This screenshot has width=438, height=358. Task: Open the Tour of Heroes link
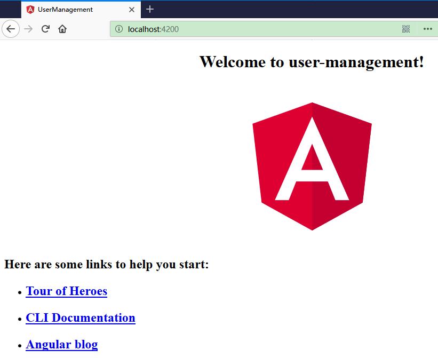[66, 291]
